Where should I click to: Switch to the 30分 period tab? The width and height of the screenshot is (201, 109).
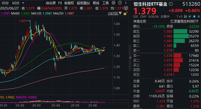click(5, 3)
